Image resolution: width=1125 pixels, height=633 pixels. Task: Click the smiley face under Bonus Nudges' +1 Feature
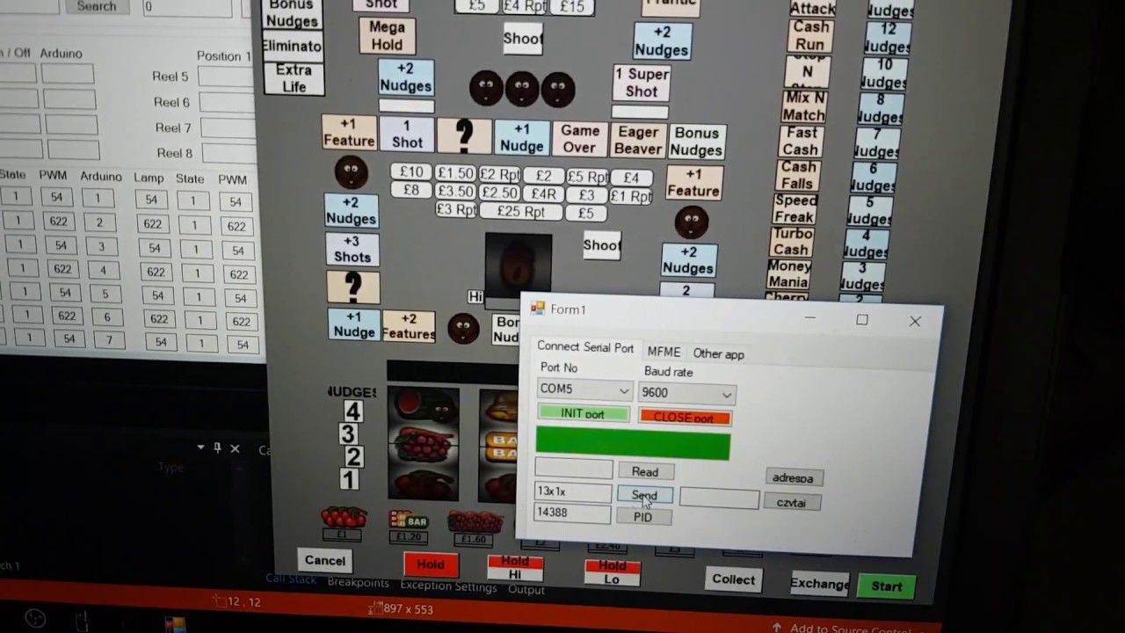click(x=691, y=222)
